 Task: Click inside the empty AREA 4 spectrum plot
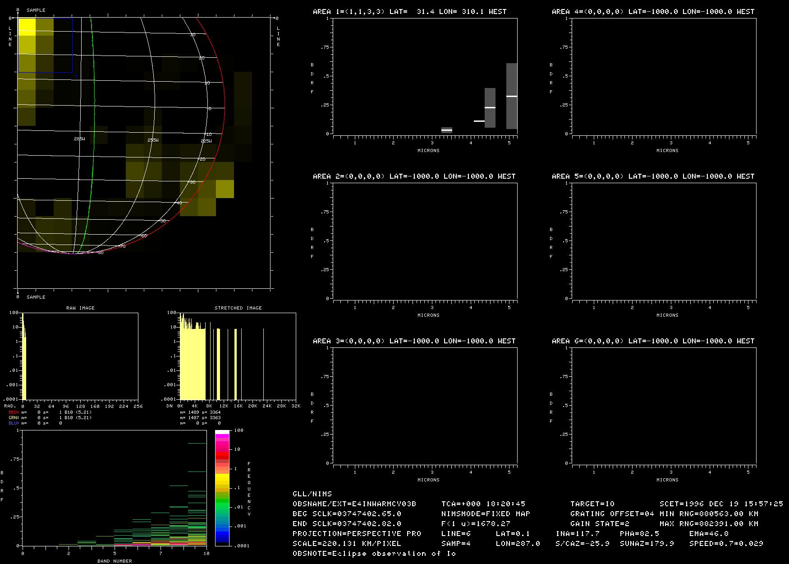pyautogui.click(x=664, y=76)
